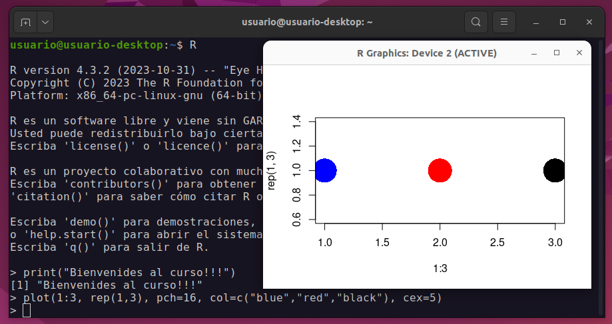Open the terminal hamburger menu

[x=504, y=22]
